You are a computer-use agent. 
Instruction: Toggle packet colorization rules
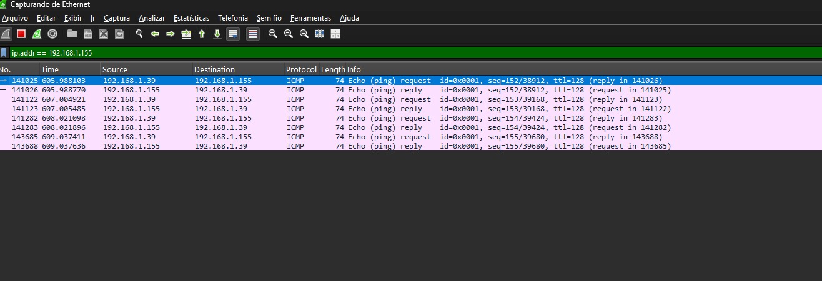[253, 34]
